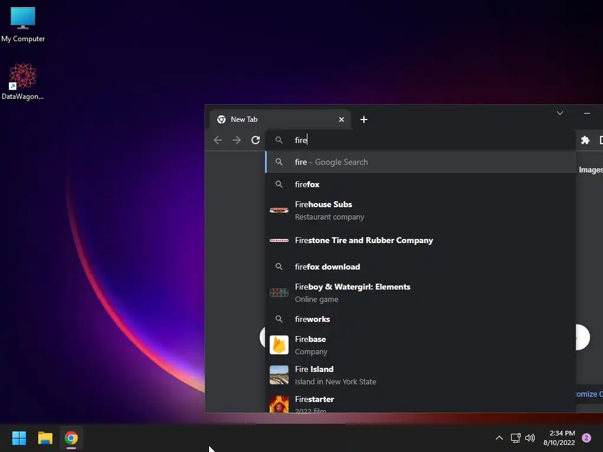
Task: Click the Firebase logo thumbnail
Action: (279, 345)
